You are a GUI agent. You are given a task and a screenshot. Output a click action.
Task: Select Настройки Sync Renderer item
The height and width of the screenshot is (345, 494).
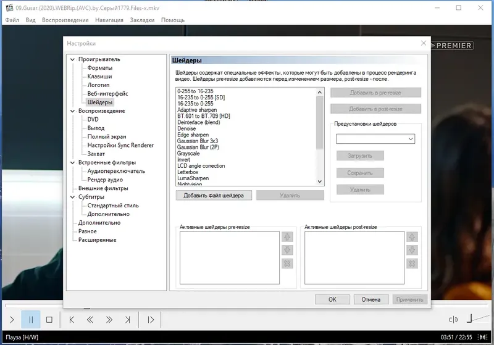(x=120, y=146)
